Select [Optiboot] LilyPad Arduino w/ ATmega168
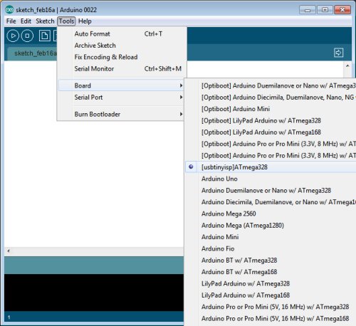Viewport: 356px width, 326px height. click(x=271, y=132)
